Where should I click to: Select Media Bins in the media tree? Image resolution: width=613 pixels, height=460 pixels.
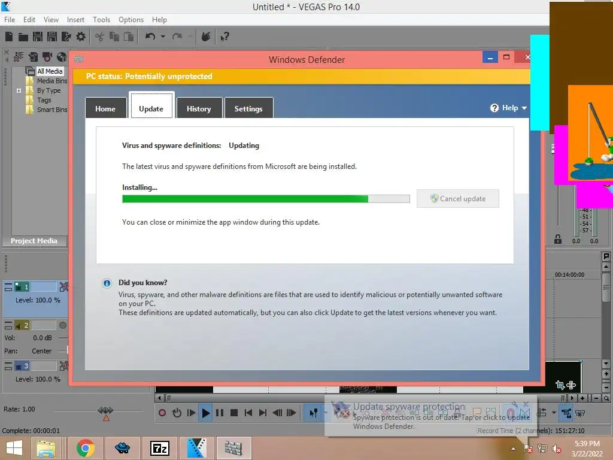52,81
